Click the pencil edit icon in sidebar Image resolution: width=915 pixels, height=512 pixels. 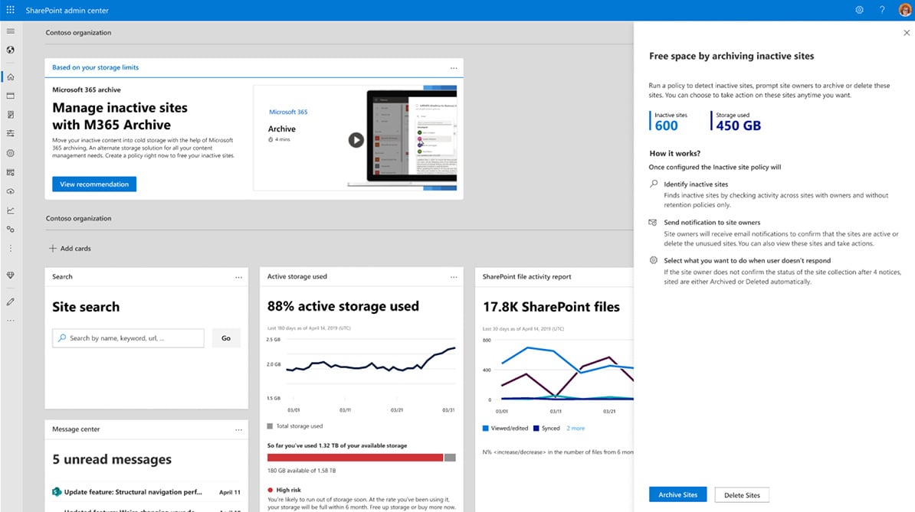(x=10, y=302)
